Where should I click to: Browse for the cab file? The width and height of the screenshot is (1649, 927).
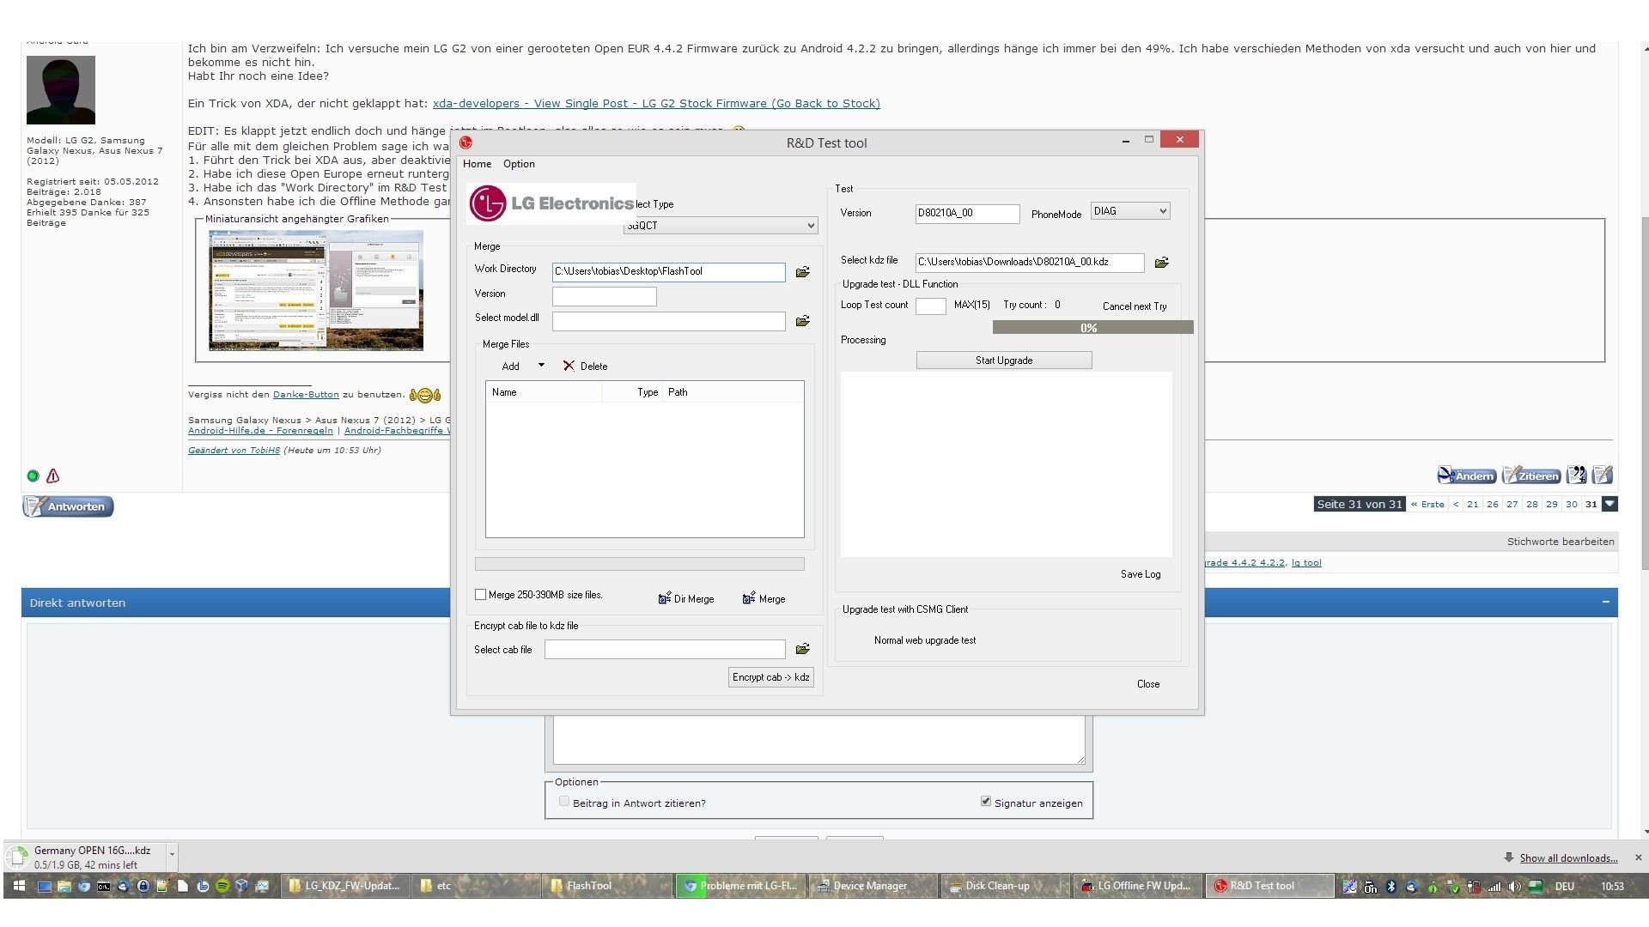click(x=802, y=649)
